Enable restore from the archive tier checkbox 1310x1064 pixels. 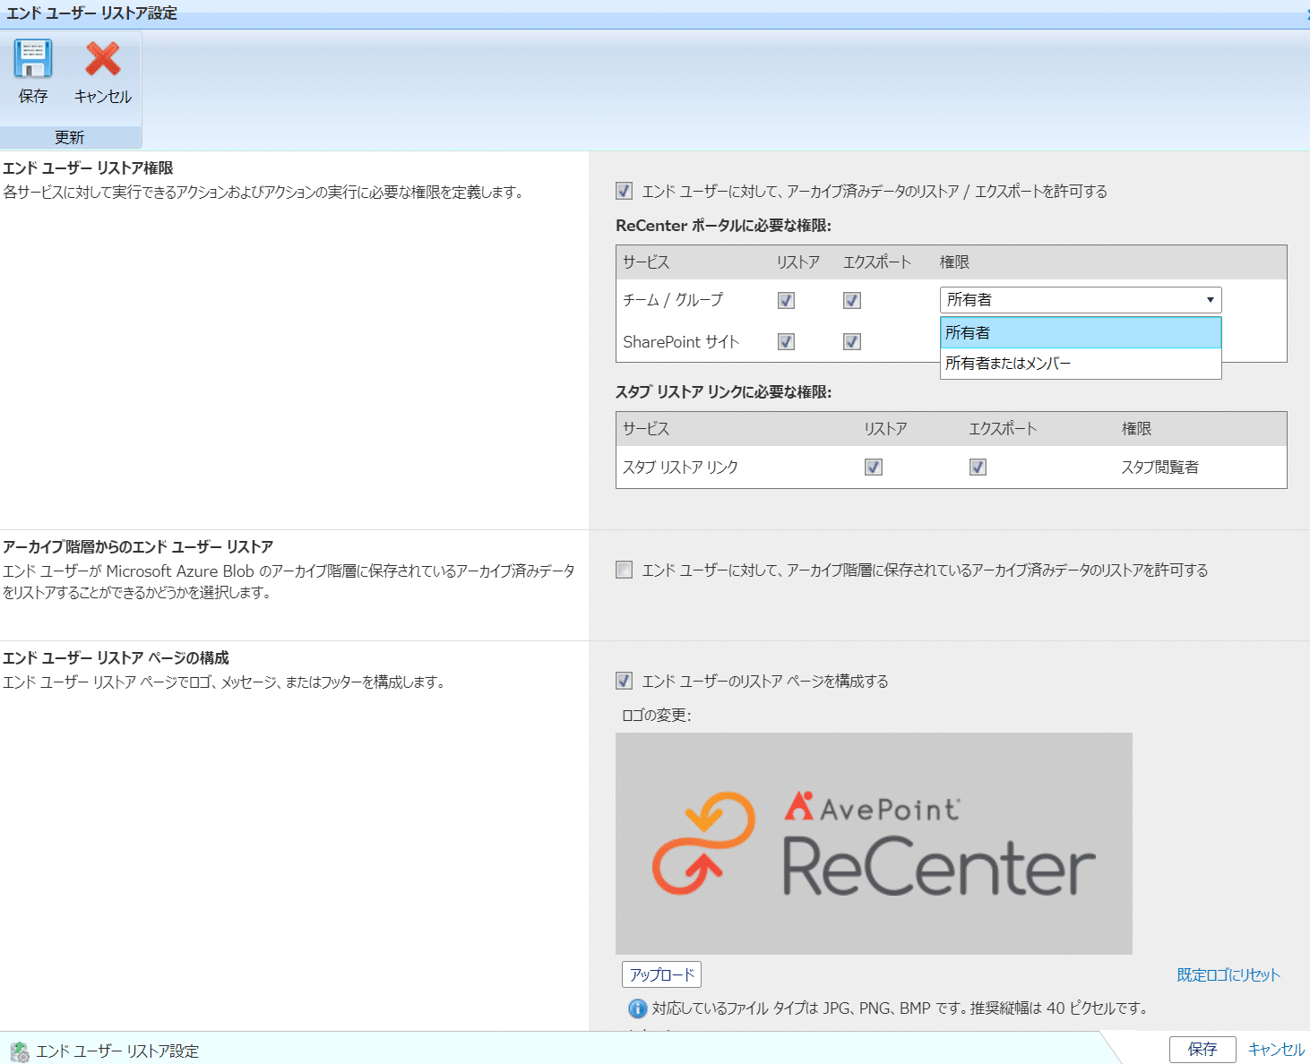coord(625,570)
